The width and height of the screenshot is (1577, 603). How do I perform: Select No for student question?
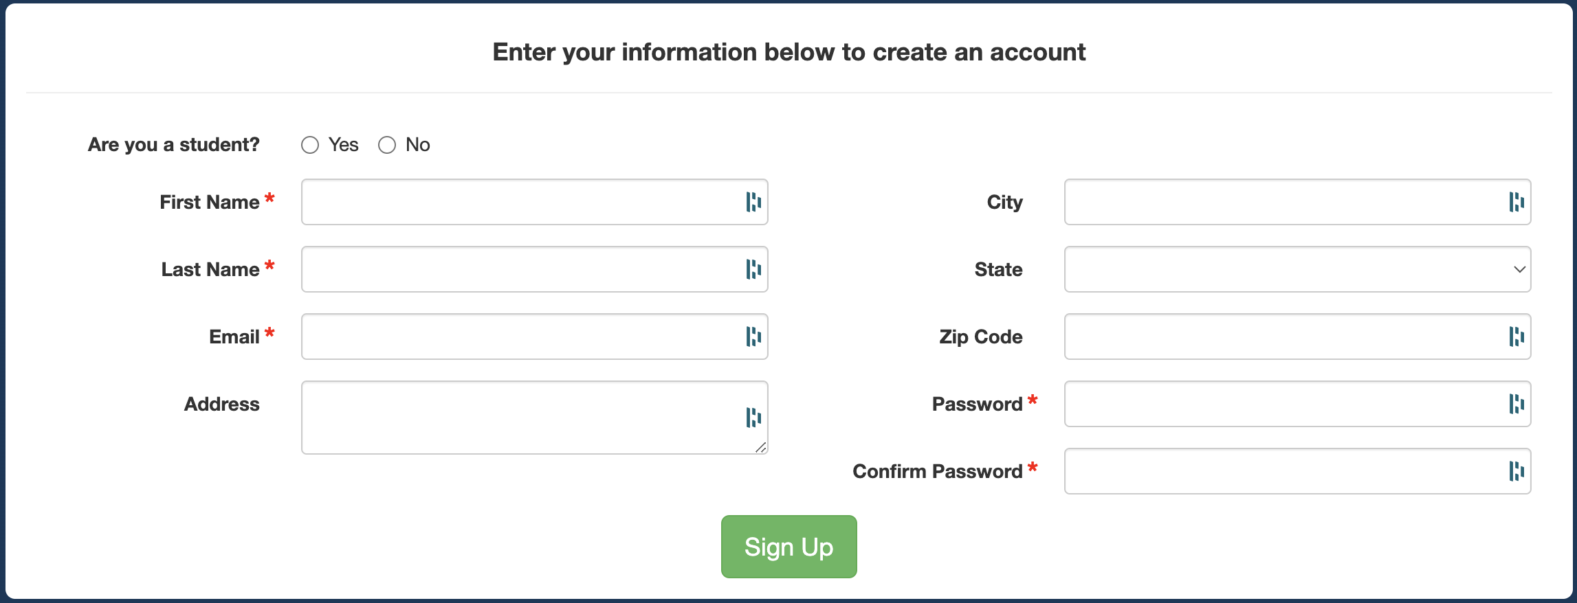coord(387,145)
